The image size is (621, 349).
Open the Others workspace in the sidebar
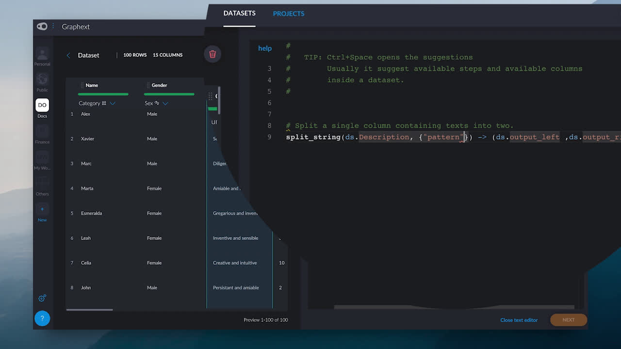pos(42,187)
